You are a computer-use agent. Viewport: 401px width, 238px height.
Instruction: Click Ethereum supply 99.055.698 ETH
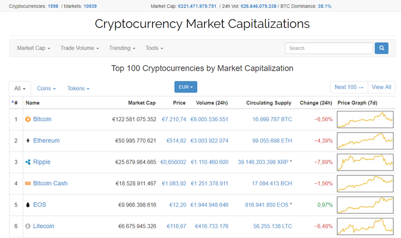coord(272,141)
